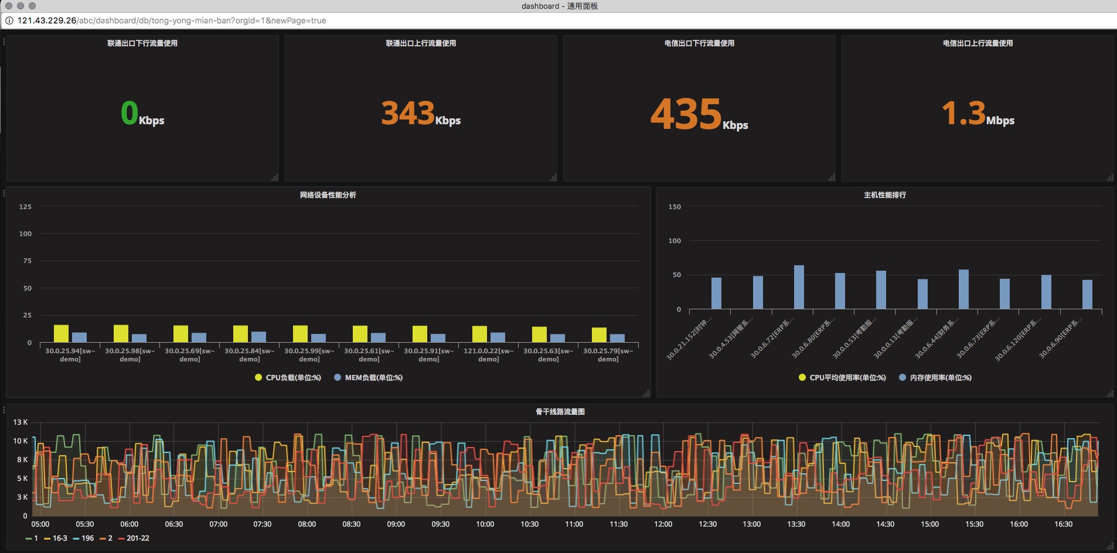
Task: Click the three-dot row handle beside 骨干线路流量图
Action: tap(4, 410)
